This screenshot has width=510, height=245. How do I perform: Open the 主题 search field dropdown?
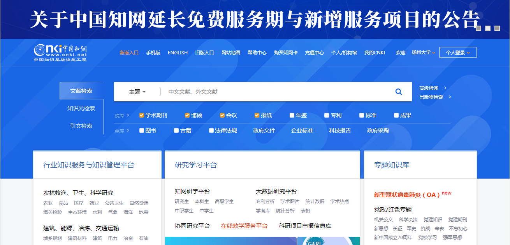[x=137, y=92]
